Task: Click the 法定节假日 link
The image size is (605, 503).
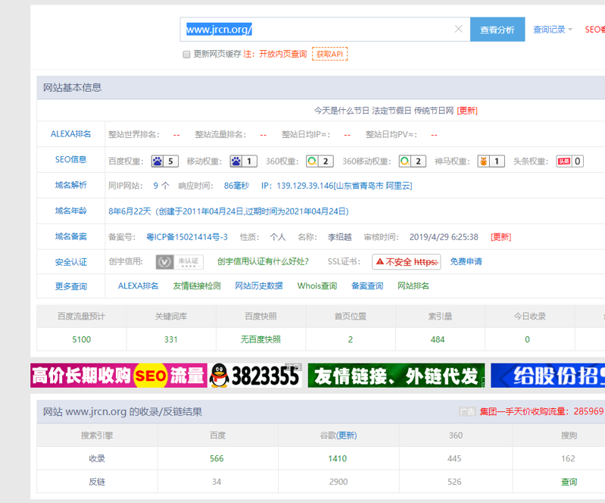Action: point(391,111)
